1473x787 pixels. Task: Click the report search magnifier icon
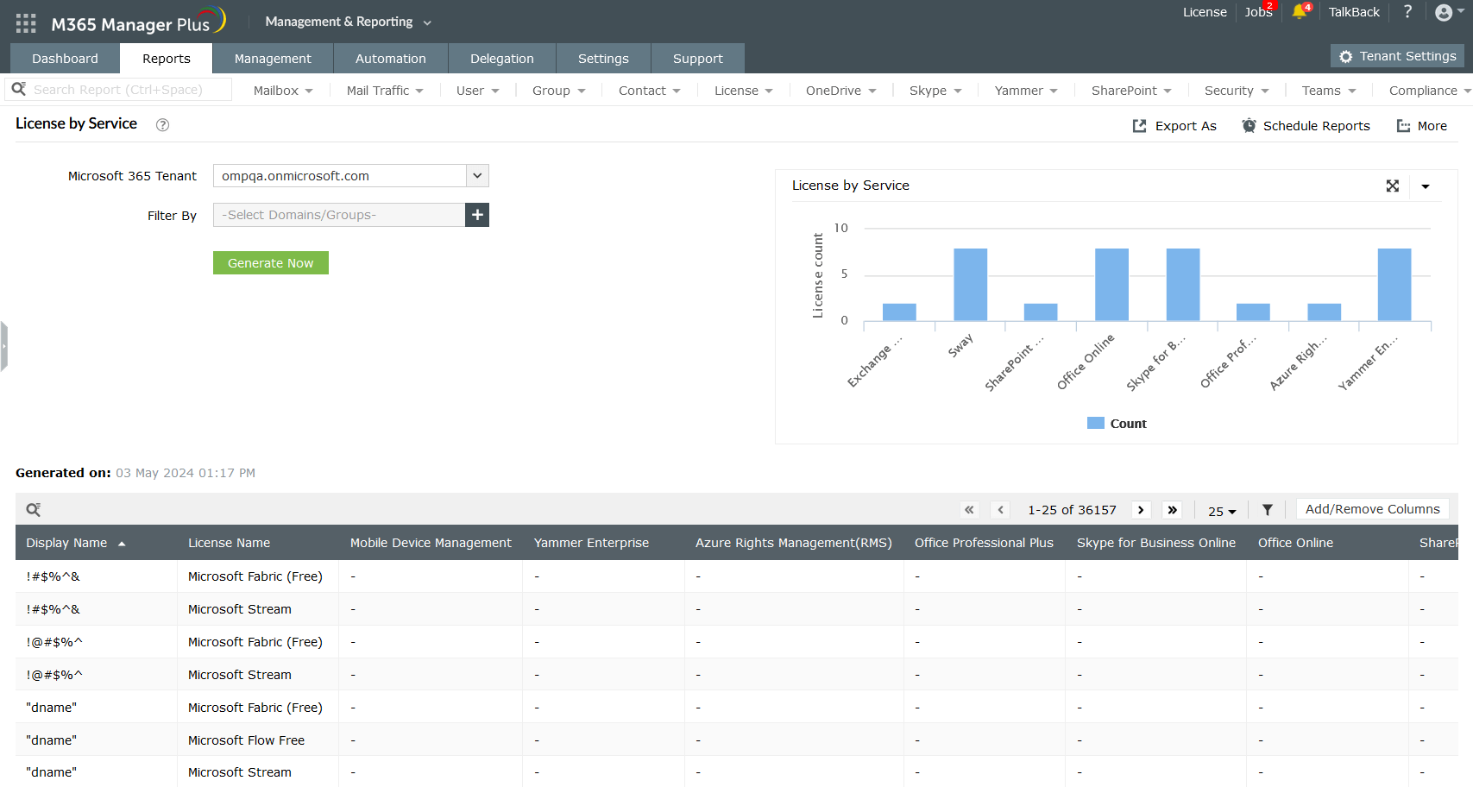pyautogui.click(x=19, y=89)
